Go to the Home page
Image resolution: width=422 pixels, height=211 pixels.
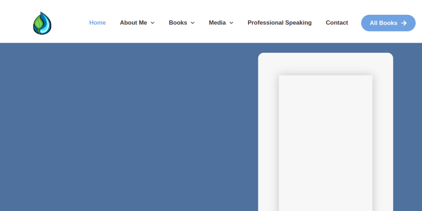98,23
